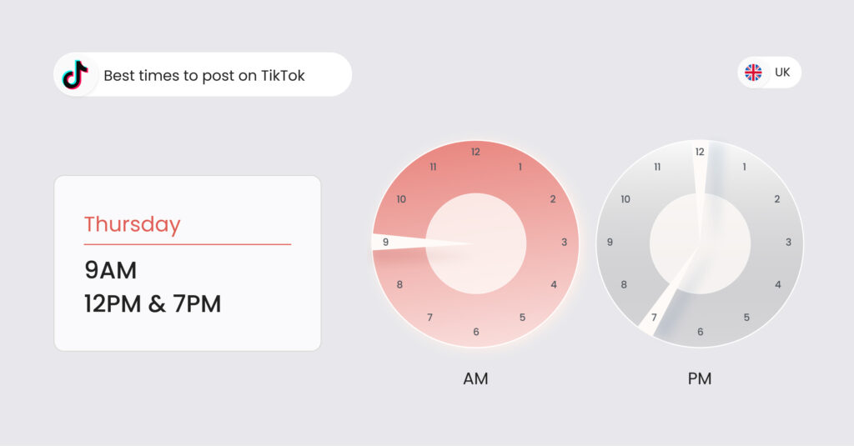
Task: Click number 12 on the PM clock
Action: click(700, 152)
